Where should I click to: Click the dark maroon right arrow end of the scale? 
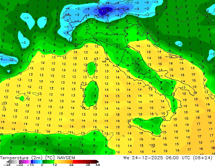pos(98,162)
